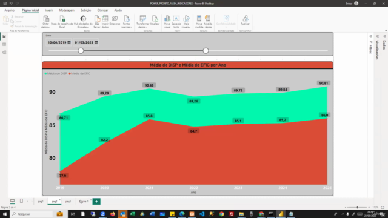Open the Ajuda ribbon tab
The height and width of the screenshot is (218, 388).
[118, 10]
